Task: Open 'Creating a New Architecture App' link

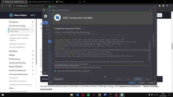Action: pyautogui.click(x=21, y=84)
